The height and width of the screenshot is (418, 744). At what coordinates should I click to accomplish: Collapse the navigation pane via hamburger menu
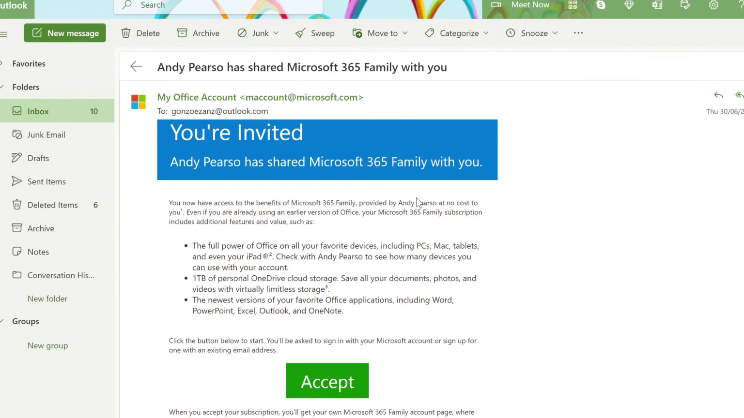[x=4, y=33]
